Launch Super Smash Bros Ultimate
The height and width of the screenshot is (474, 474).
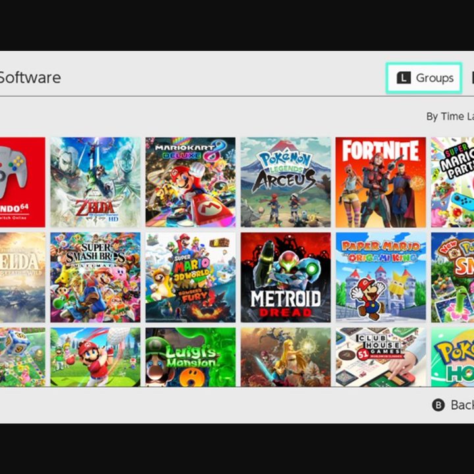coord(95,277)
